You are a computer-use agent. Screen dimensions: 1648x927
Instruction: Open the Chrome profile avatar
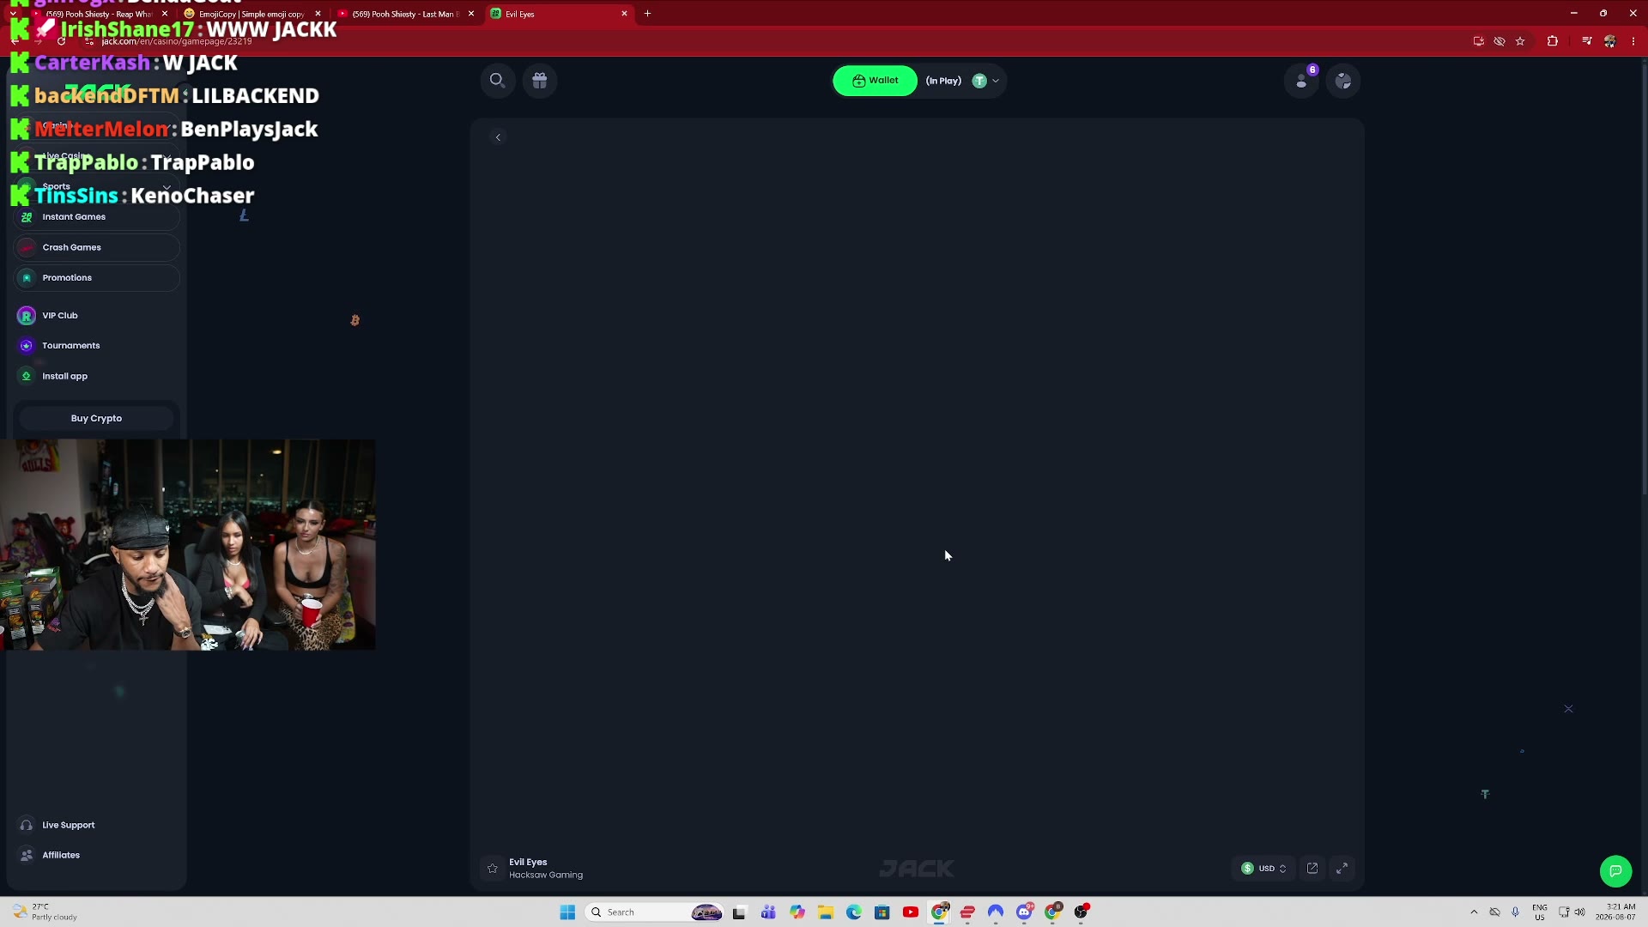click(1610, 41)
